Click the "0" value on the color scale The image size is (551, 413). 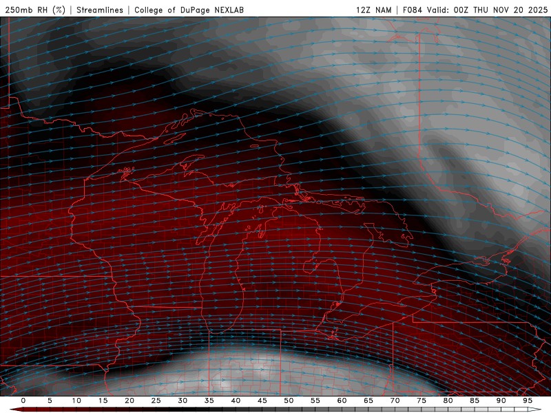click(23, 401)
